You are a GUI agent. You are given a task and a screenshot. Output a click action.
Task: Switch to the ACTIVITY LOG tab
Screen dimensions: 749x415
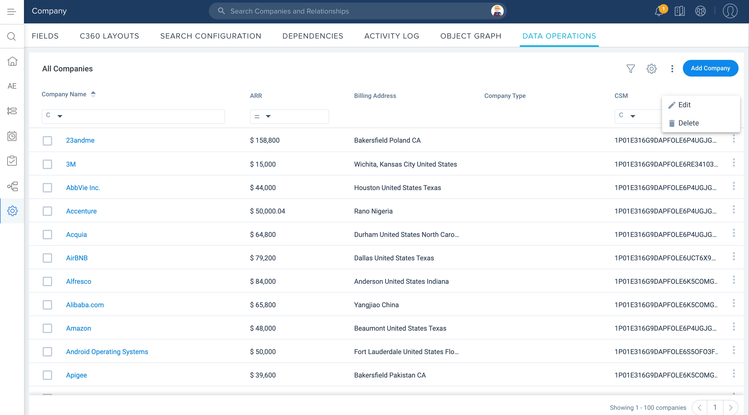(x=392, y=36)
